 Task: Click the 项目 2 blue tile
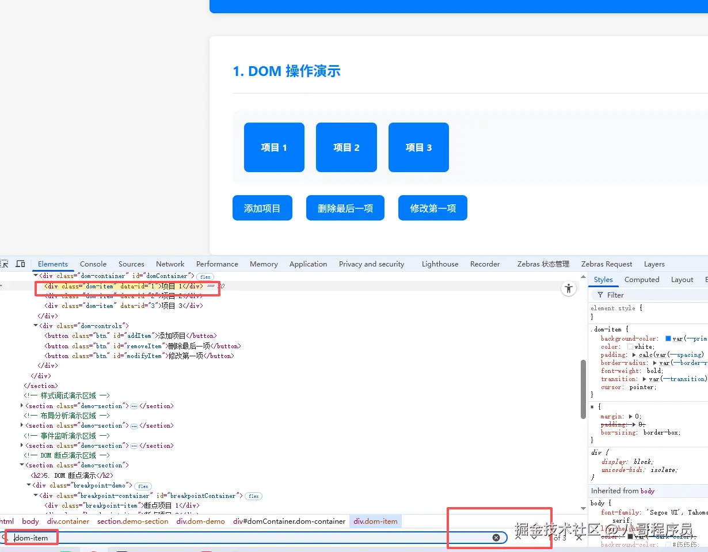click(347, 147)
